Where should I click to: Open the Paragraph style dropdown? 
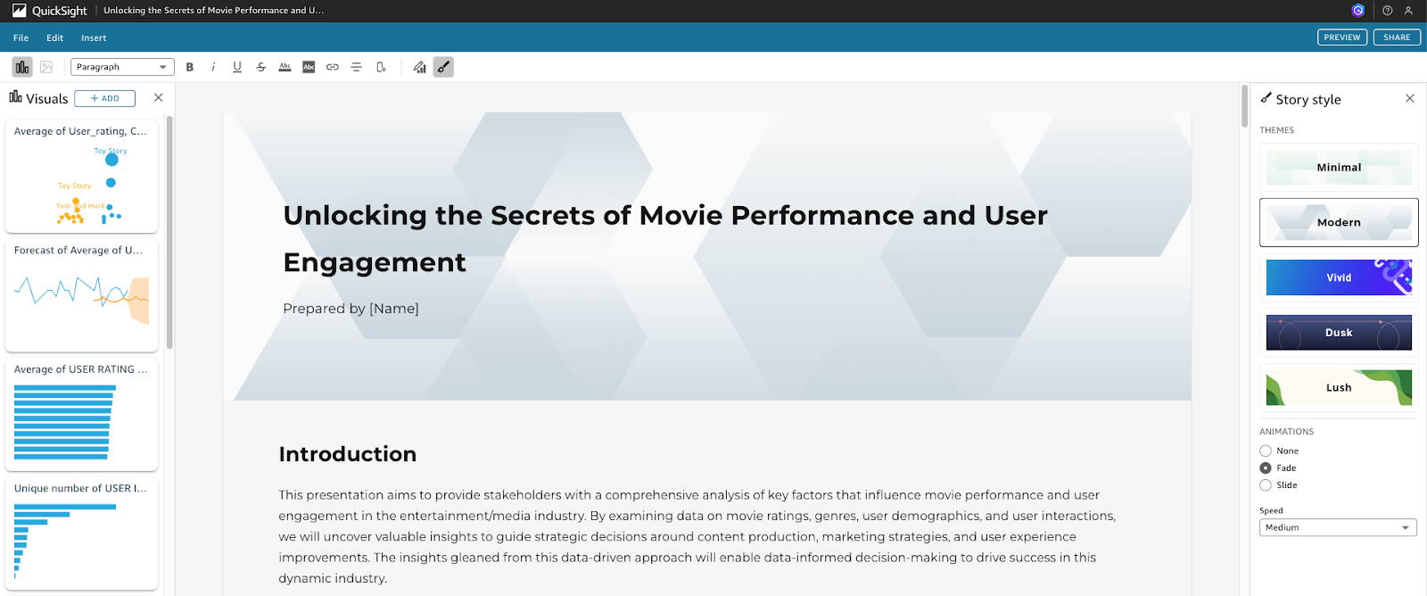(x=122, y=67)
